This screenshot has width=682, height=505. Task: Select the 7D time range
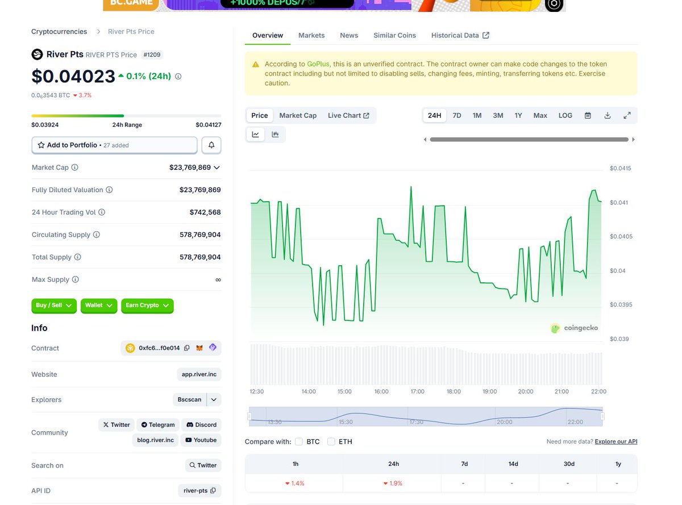[x=457, y=115]
